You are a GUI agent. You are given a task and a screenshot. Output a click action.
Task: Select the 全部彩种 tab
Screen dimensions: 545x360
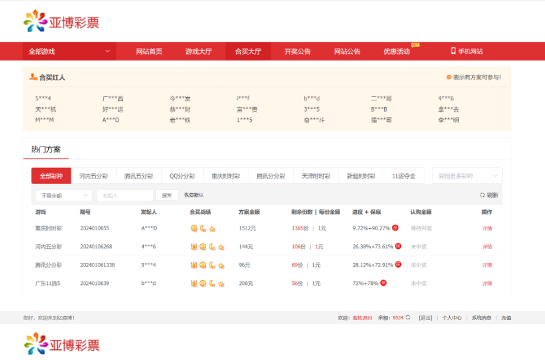click(x=51, y=176)
